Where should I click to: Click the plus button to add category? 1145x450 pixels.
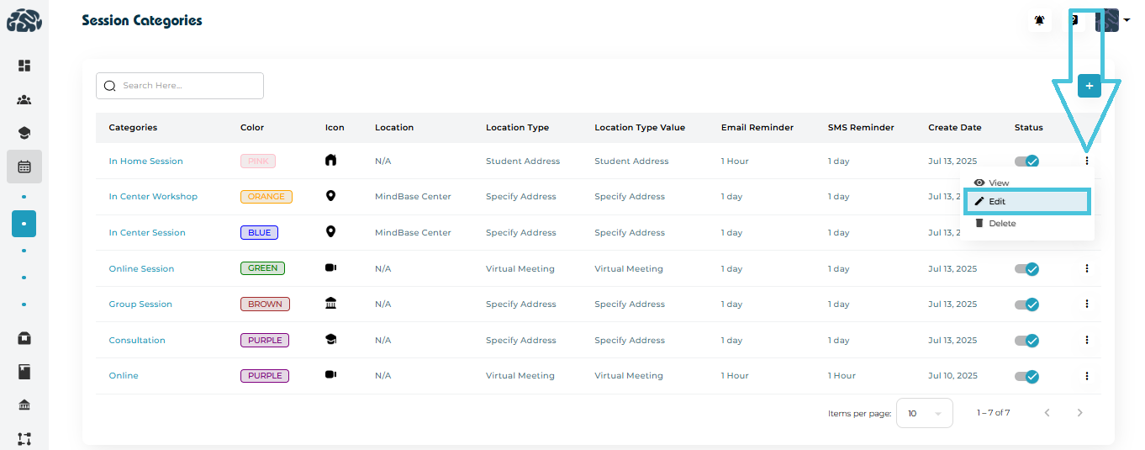click(1089, 86)
